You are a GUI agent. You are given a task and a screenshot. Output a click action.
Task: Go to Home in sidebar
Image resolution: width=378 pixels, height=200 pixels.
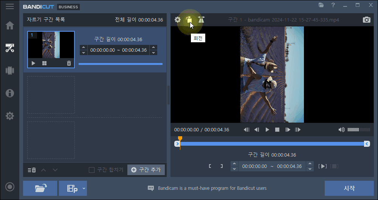[10, 25]
